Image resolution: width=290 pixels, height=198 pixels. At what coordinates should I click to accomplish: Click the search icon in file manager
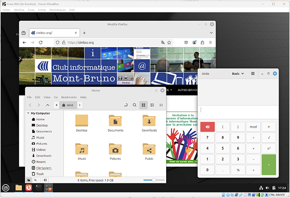134,105
